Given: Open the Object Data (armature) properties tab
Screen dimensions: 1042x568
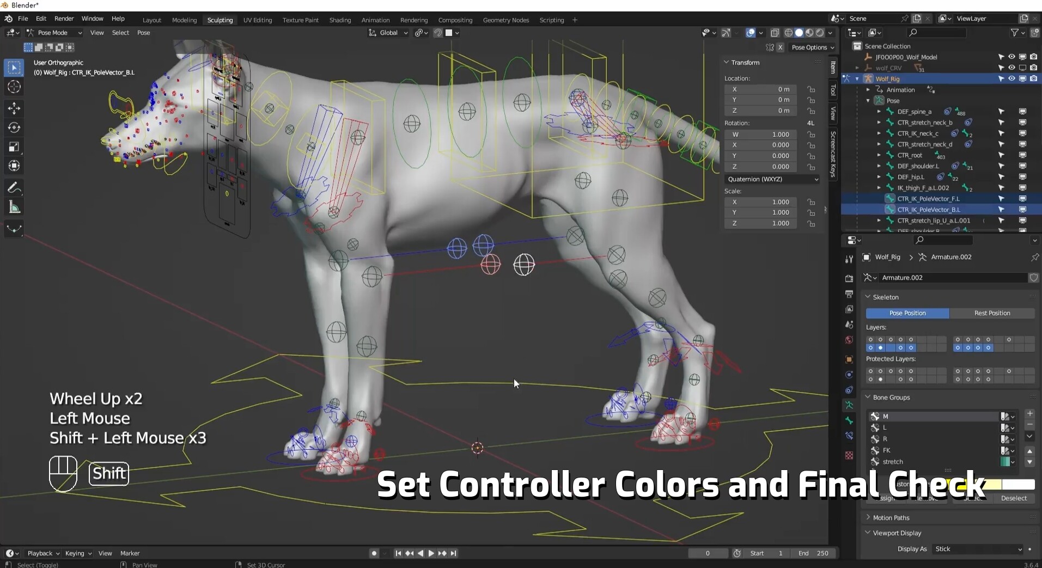Looking at the screenshot, I should coord(849,405).
